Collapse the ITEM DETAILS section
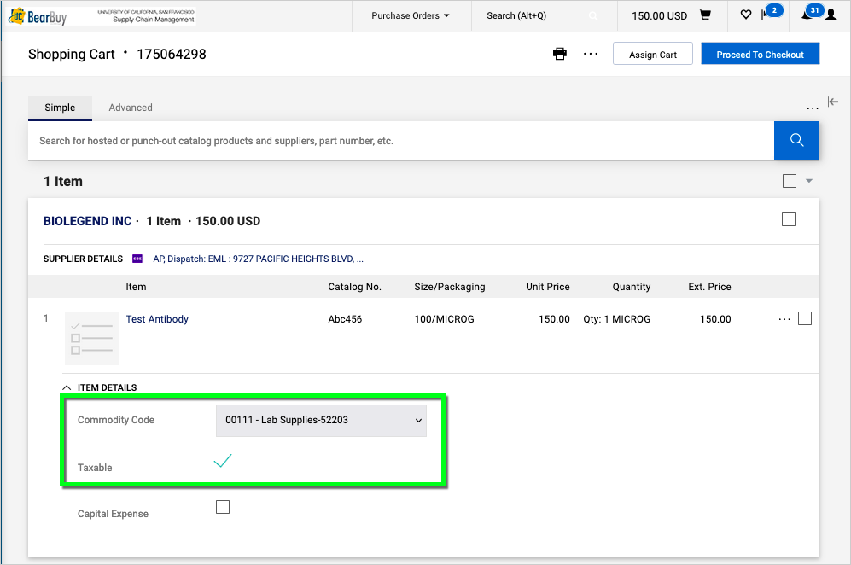851x565 pixels. 67,387
